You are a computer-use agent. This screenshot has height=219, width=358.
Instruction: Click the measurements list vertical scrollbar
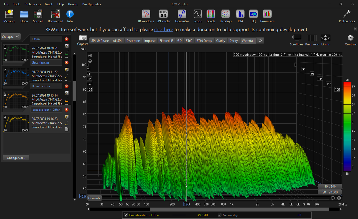[74, 91]
